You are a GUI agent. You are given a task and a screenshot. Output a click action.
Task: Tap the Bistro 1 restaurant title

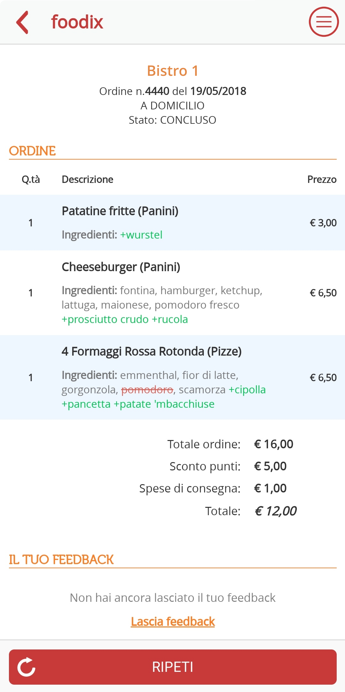point(172,71)
